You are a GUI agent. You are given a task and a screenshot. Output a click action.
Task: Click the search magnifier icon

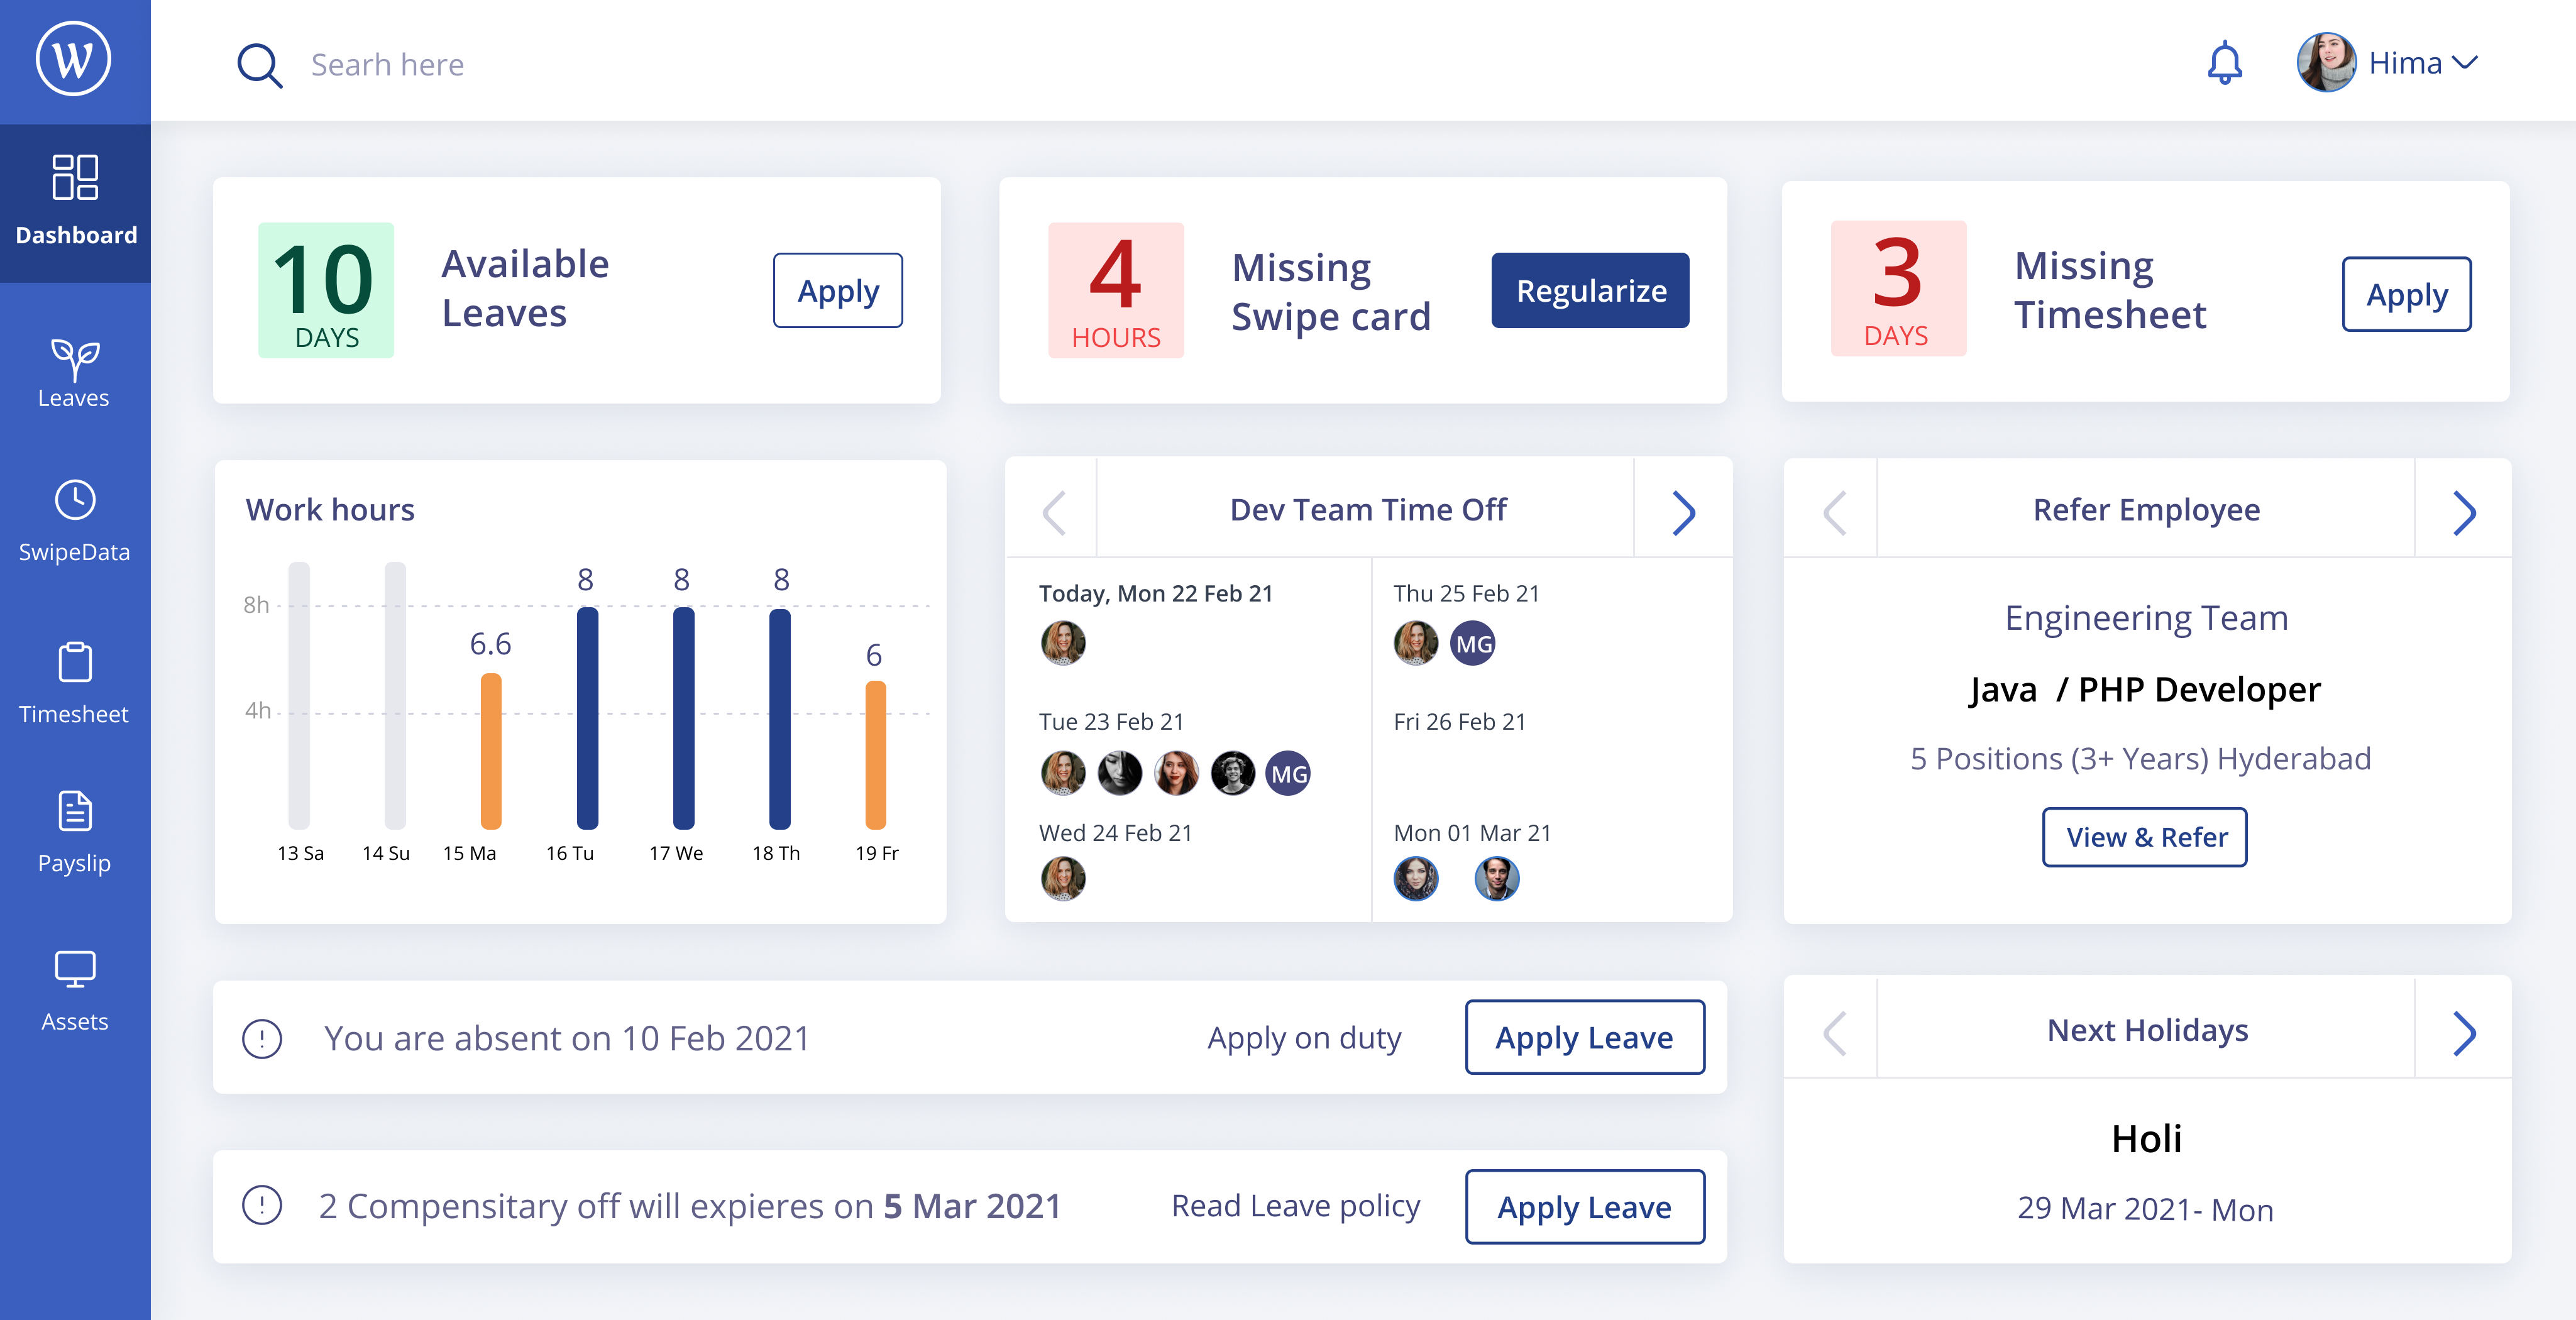[x=260, y=64]
